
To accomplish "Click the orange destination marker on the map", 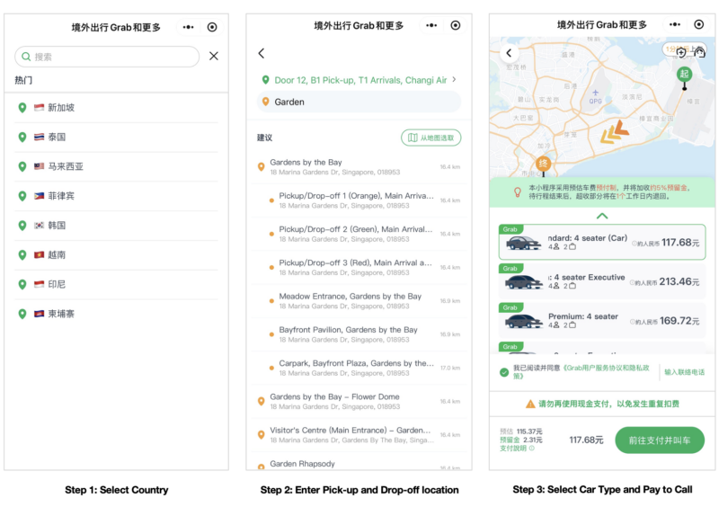I will (544, 165).
